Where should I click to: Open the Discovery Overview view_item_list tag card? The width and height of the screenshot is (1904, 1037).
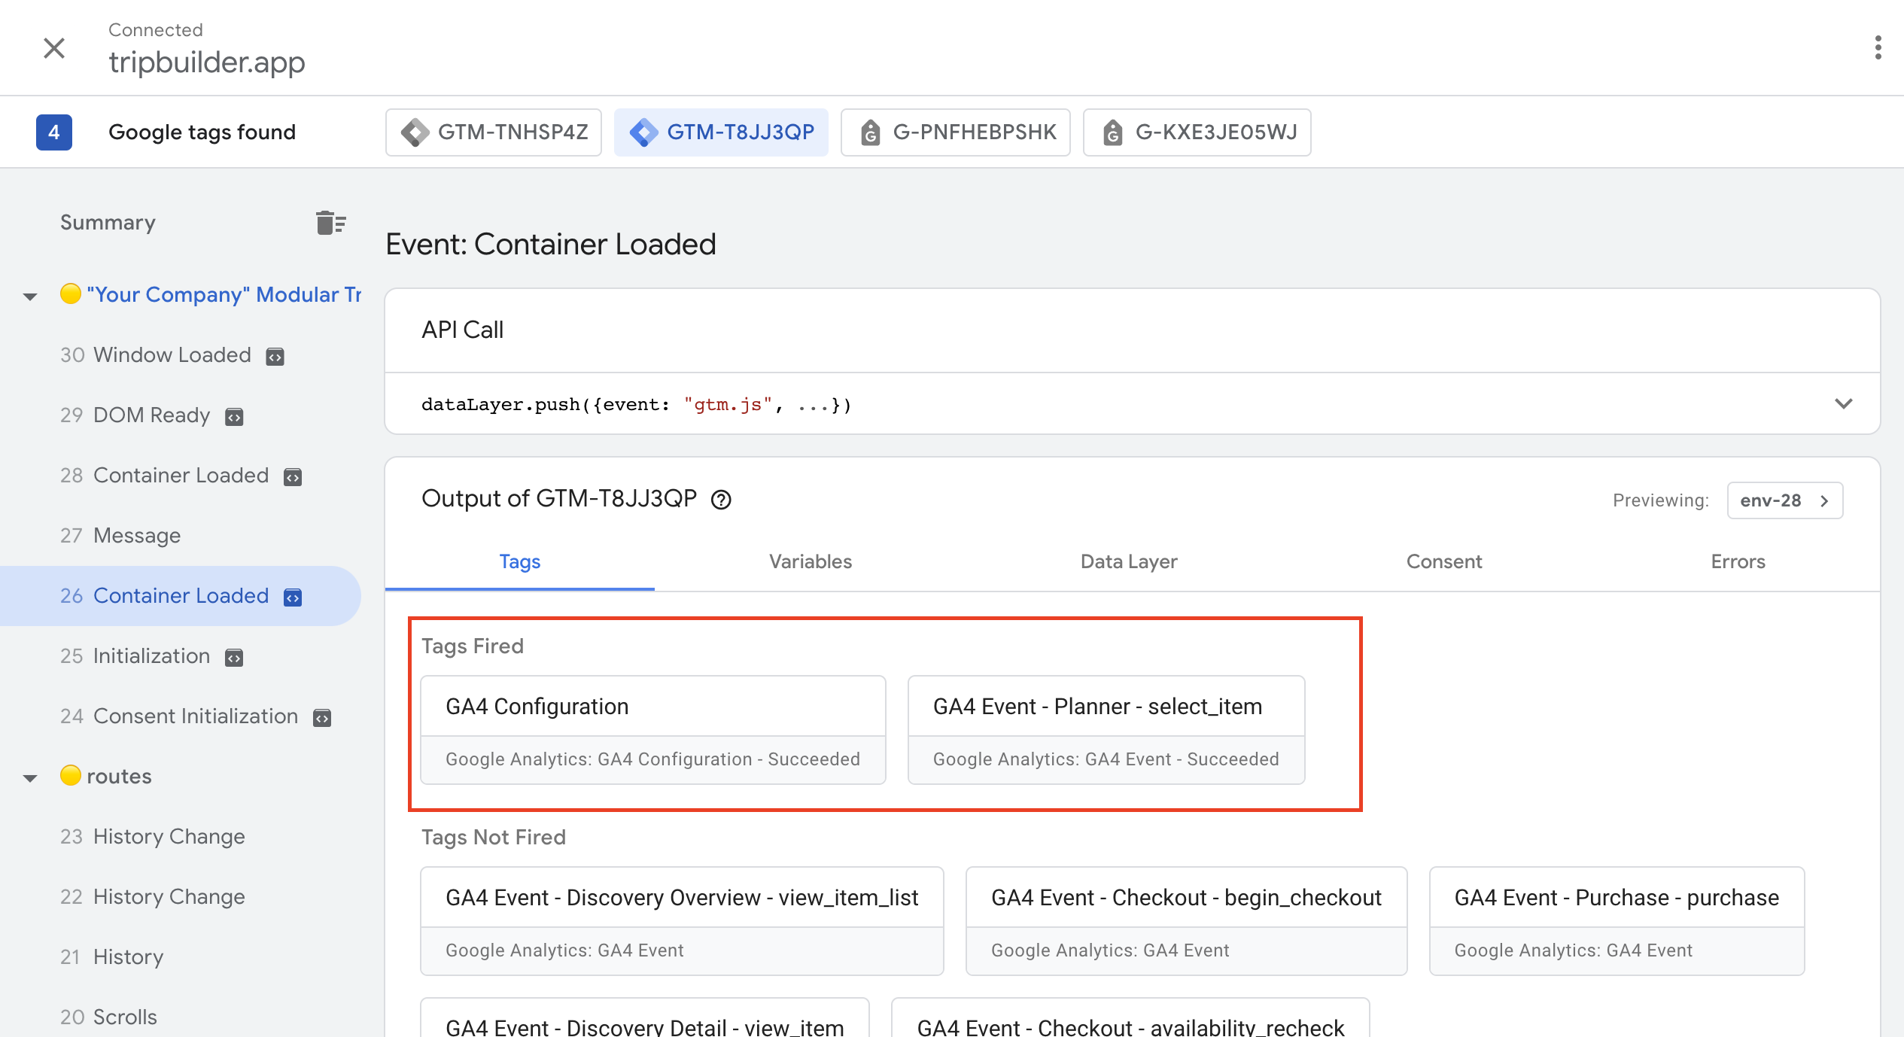(682, 921)
